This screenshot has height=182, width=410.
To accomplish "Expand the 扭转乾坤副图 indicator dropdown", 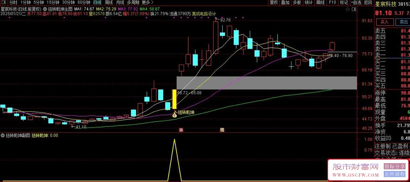I will (2, 135).
